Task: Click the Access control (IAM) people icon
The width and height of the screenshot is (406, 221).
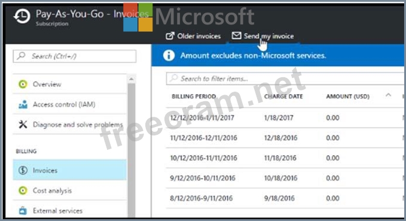Action: 23,104
